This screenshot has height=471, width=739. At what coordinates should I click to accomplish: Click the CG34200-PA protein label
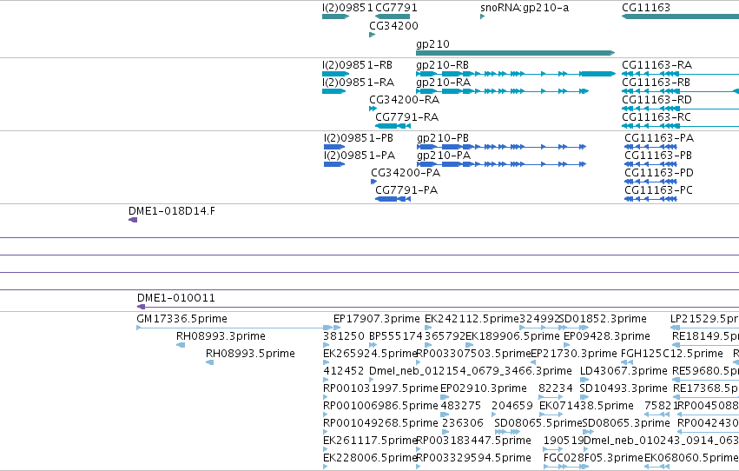coord(406,173)
